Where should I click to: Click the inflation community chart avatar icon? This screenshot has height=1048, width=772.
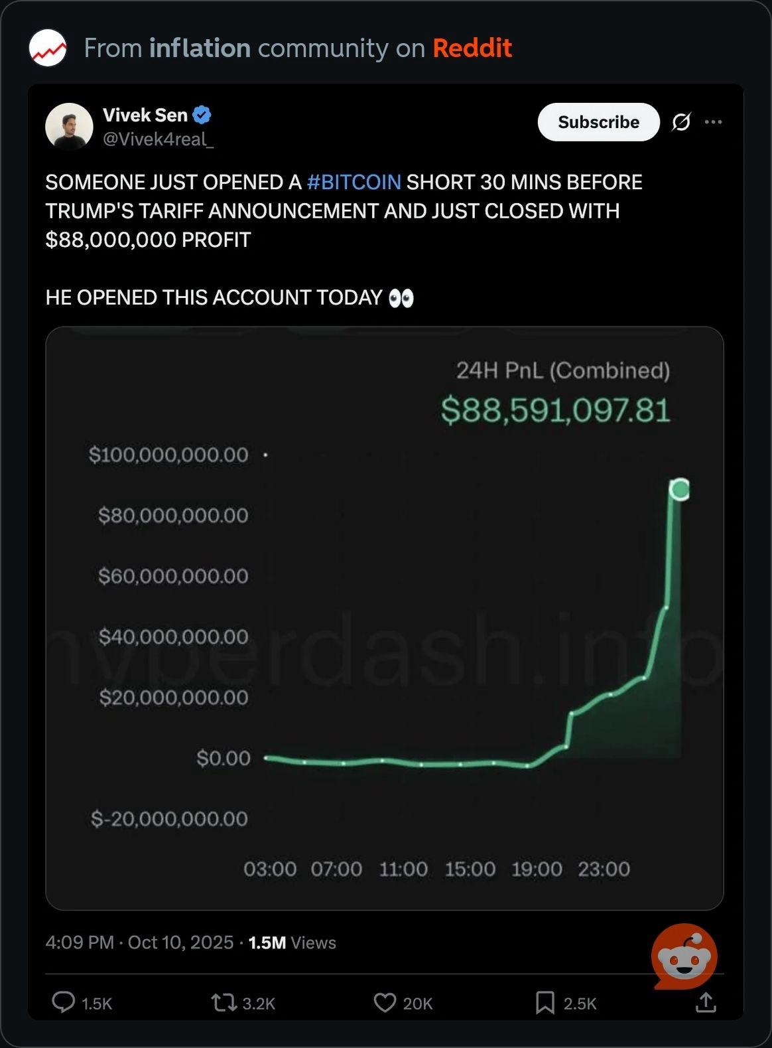click(x=48, y=48)
